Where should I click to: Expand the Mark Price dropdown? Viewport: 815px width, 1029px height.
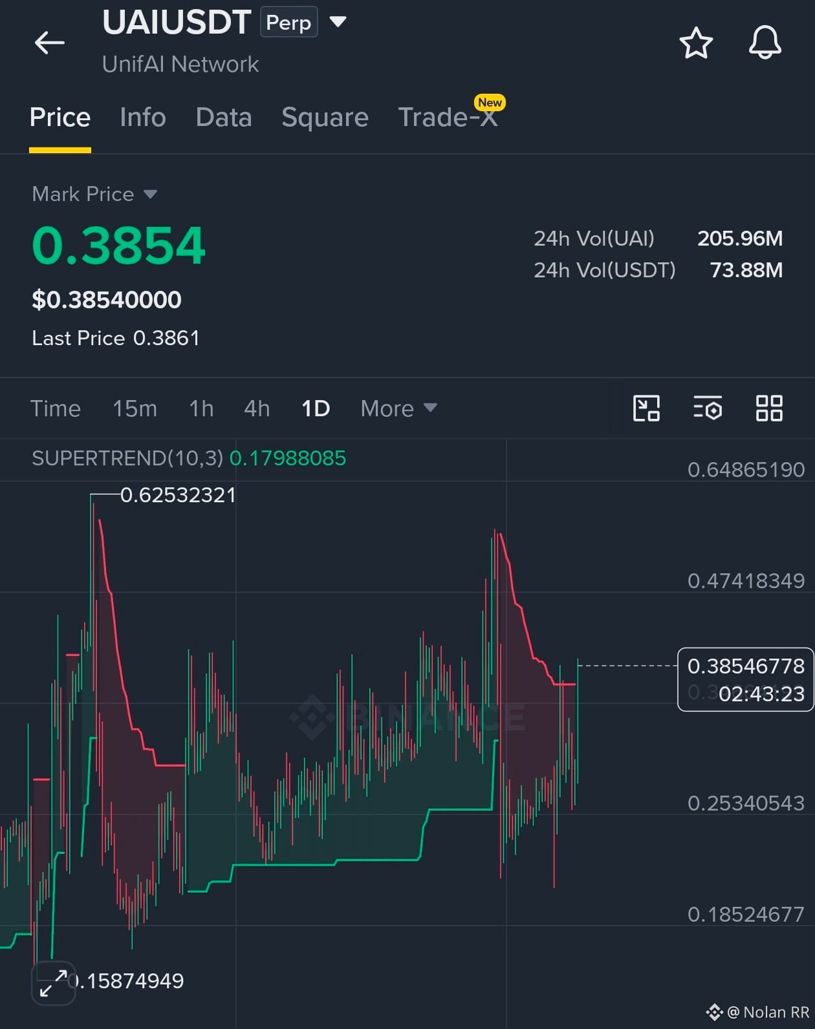150,194
